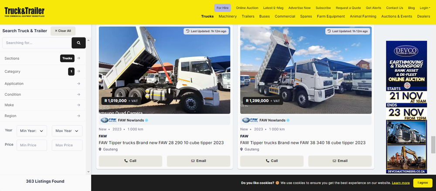Open the Trucks nav menu

[x=208, y=17]
